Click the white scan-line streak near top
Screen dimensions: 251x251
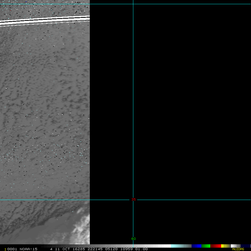pyautogui.click(x=45, y=21)
